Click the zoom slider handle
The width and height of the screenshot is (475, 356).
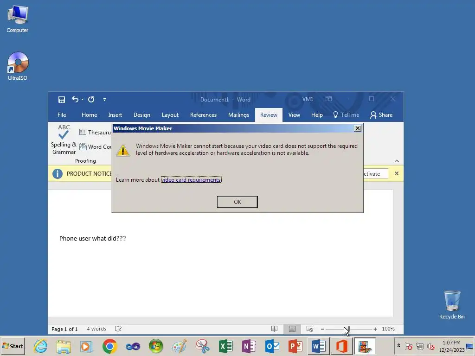348,329
